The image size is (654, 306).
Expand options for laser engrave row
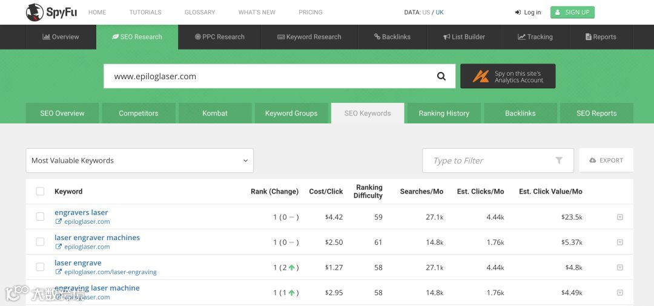tap(620, 267)
